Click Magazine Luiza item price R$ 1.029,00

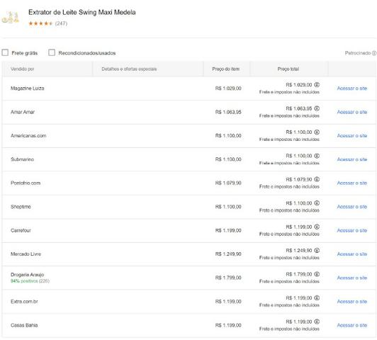point(228,88)
